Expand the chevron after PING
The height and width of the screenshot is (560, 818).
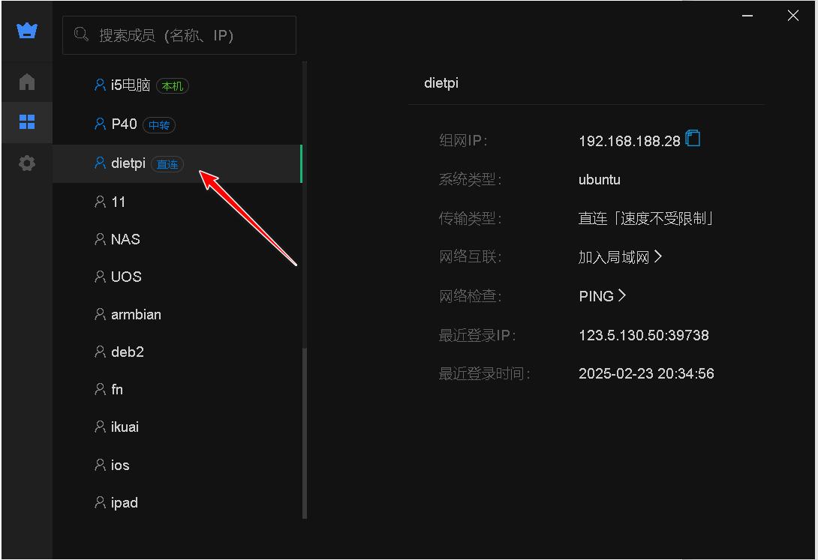pos(621,295)
